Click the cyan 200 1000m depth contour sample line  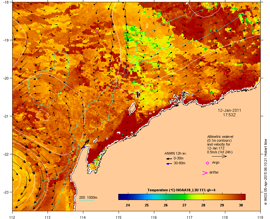86,200
